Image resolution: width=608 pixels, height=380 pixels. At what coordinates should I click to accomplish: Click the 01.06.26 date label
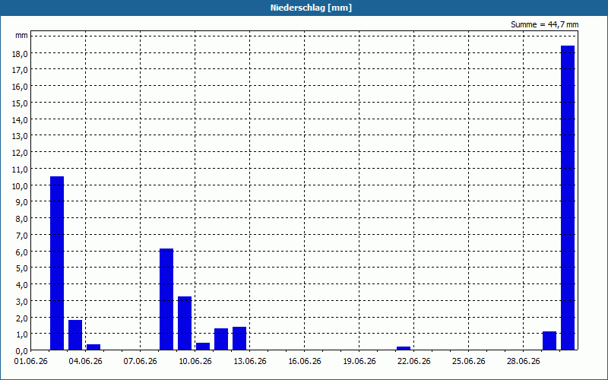click(x=30, y=362)
